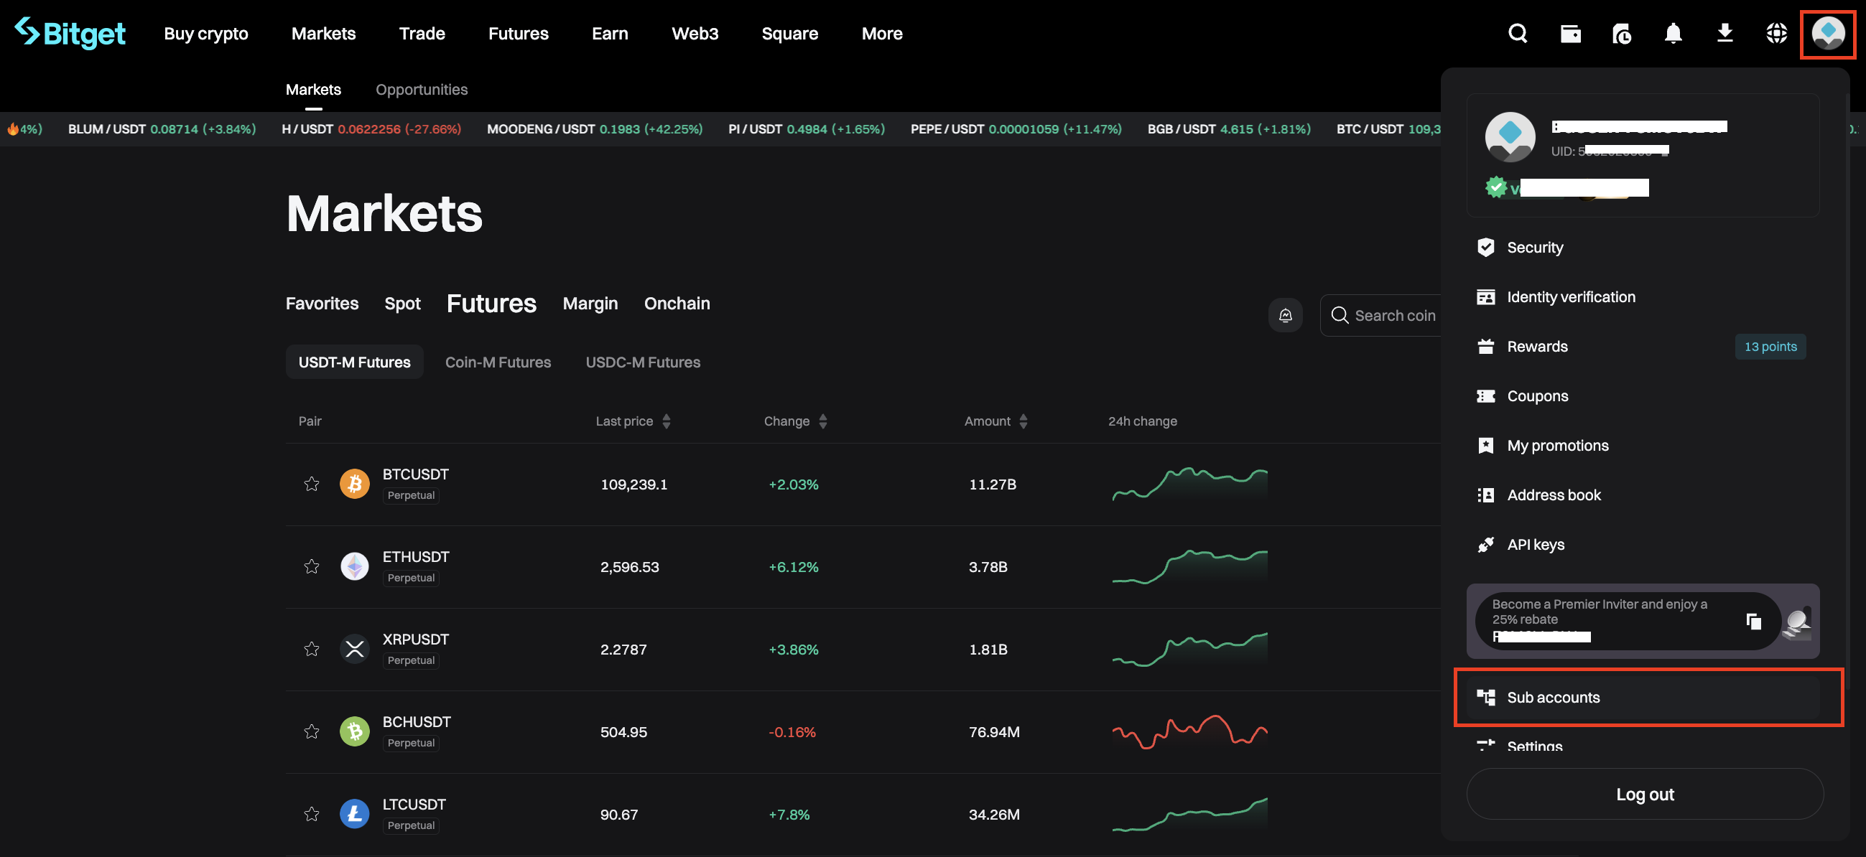Switch to the Favorites tab
Screen dimensions: 1866x857
tap(322, 304)
